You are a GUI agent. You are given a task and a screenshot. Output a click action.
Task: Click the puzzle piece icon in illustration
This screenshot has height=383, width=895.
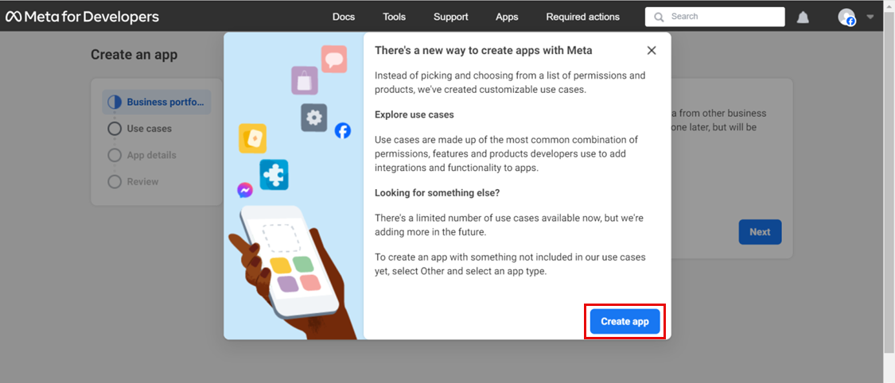coord(274,174)
